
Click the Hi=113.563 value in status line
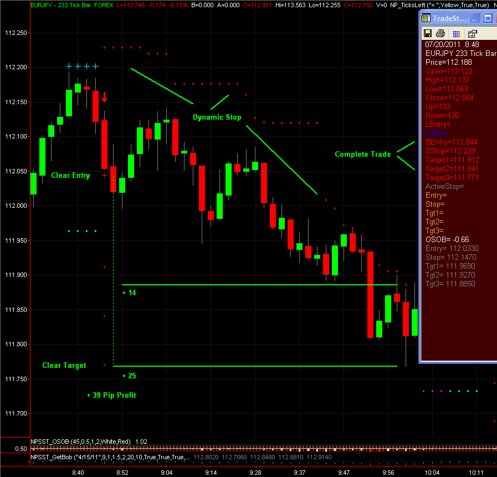pyautogui.click(x=290, y=5)
